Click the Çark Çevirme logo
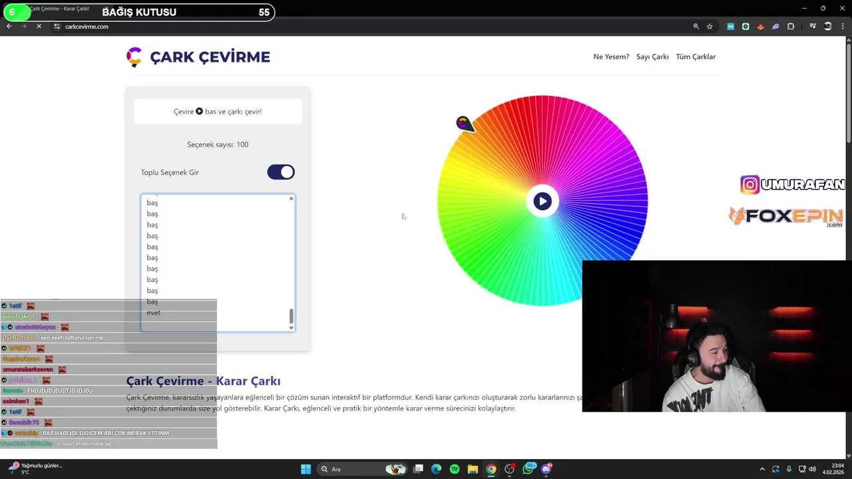852x479 pixels. coord(198,57)
